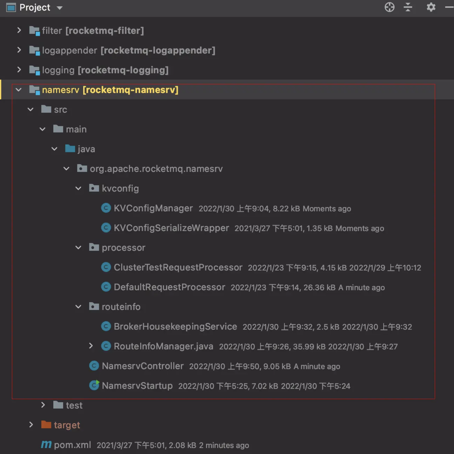454x454 pixels.
Task: Click the NamesrvStartup runnable class icon
Action: click(x=94, y=385)
